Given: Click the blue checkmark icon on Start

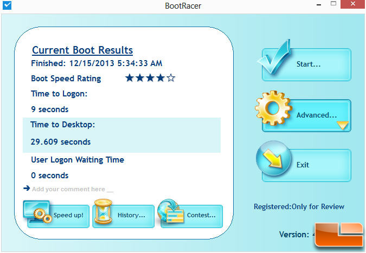Looking at the screenshot, I should (x=274, y=56).
